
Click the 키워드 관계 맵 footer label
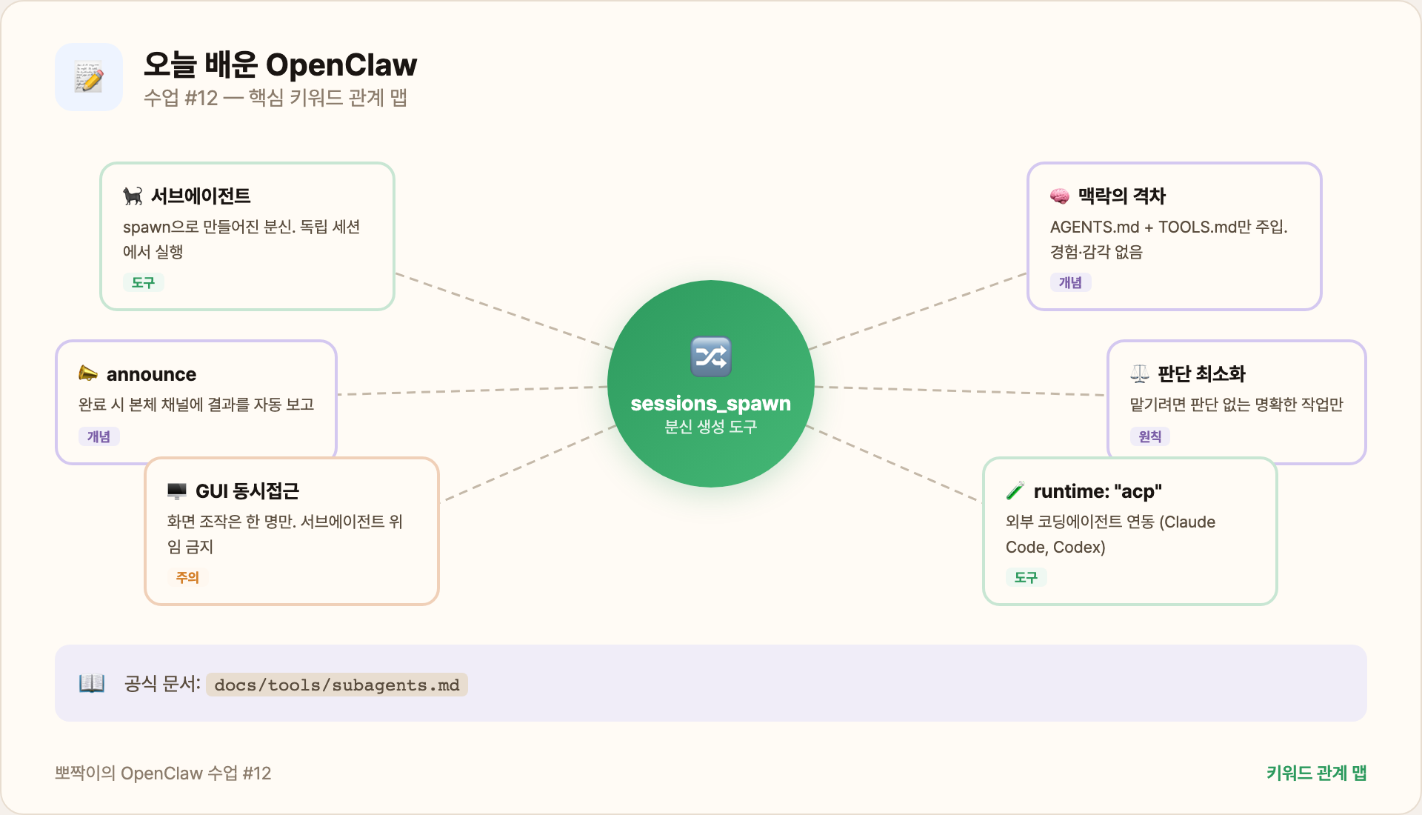1316,773
